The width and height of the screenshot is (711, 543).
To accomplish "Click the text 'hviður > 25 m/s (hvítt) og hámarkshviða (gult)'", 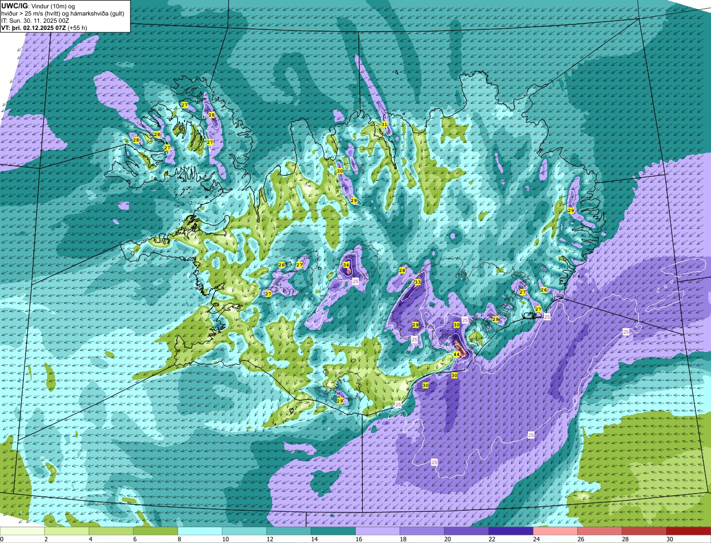I will click(x=63, y=13).
